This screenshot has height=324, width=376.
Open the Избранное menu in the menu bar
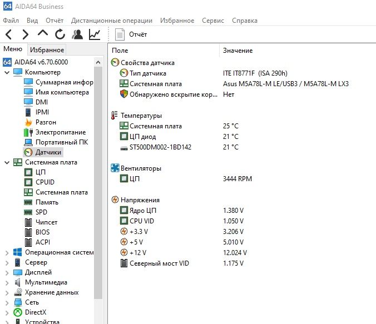[177, 21]
